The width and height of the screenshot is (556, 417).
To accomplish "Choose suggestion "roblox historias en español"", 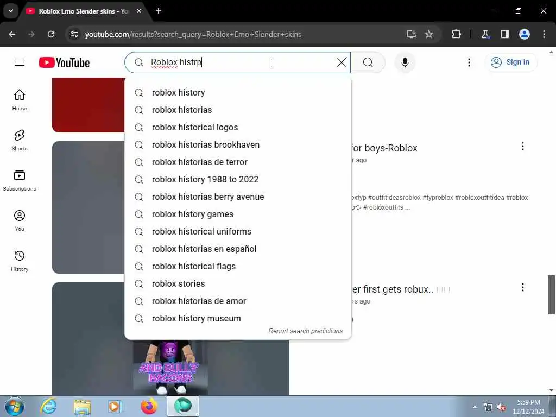I will tap(238, 249).
